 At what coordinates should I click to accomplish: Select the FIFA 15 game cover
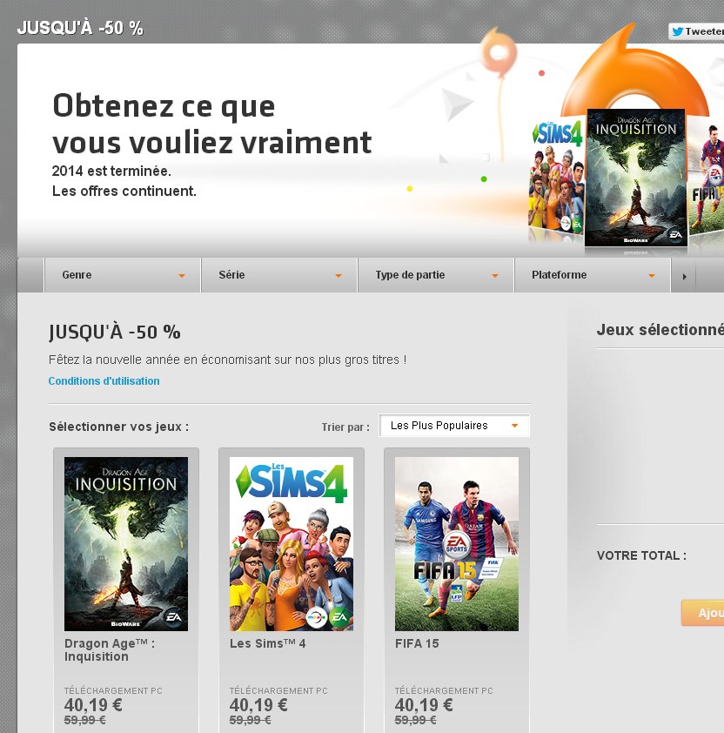coord(457,544)
